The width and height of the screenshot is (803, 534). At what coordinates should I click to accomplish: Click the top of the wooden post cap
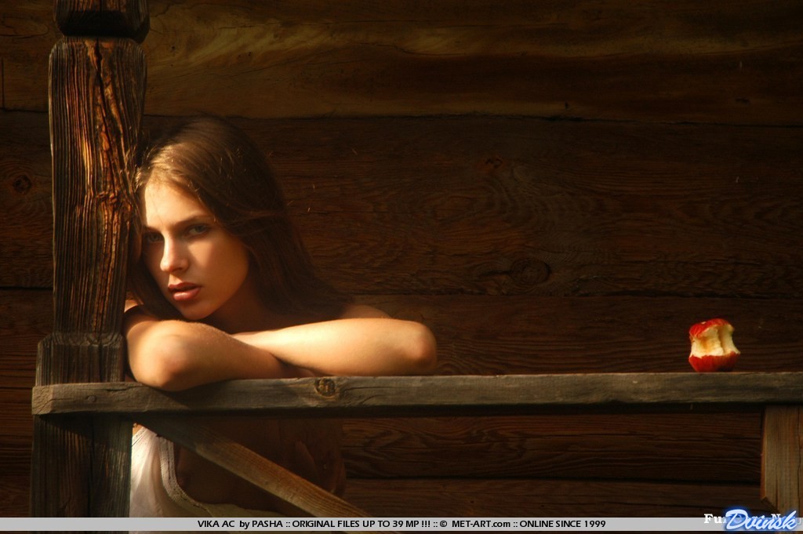tap(102, 17)
